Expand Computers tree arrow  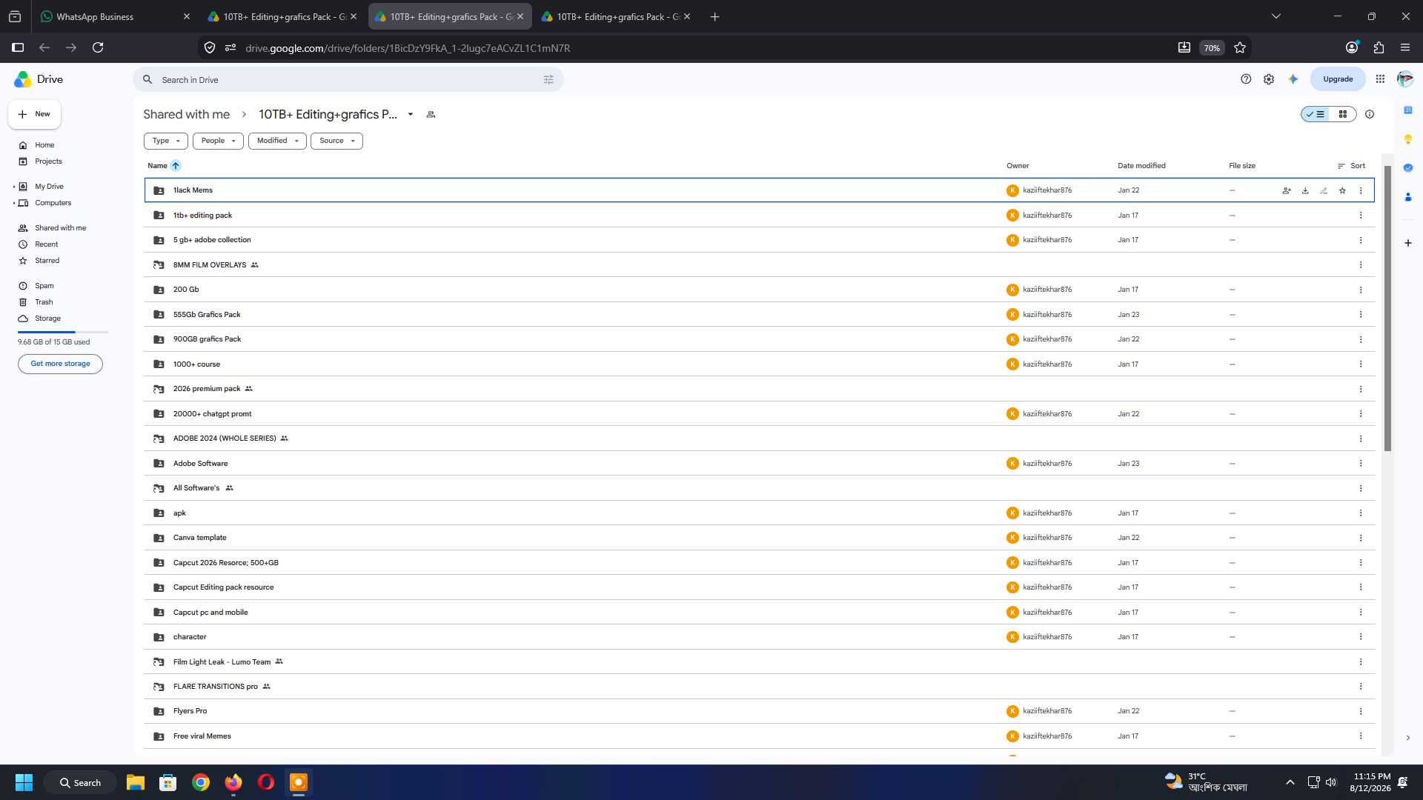[x=14, y=203]
